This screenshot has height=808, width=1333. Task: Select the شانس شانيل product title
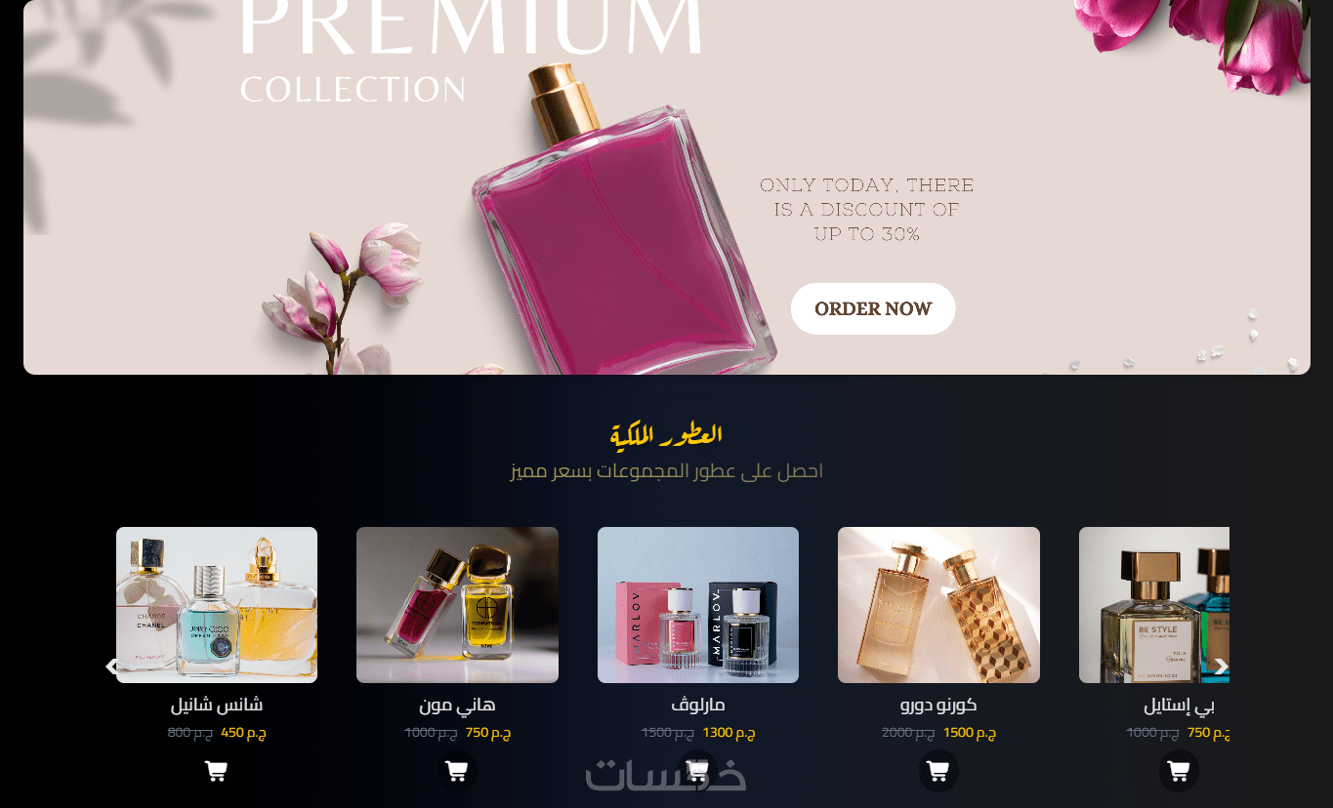(217, 705)
